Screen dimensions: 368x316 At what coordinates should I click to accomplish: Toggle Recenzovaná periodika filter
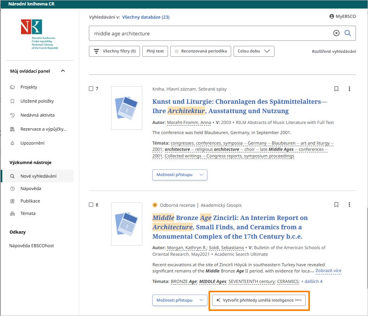201,51
